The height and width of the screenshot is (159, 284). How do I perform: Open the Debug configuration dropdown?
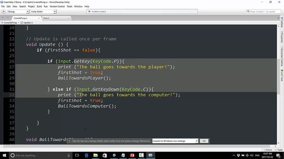[x=18, y=11]
